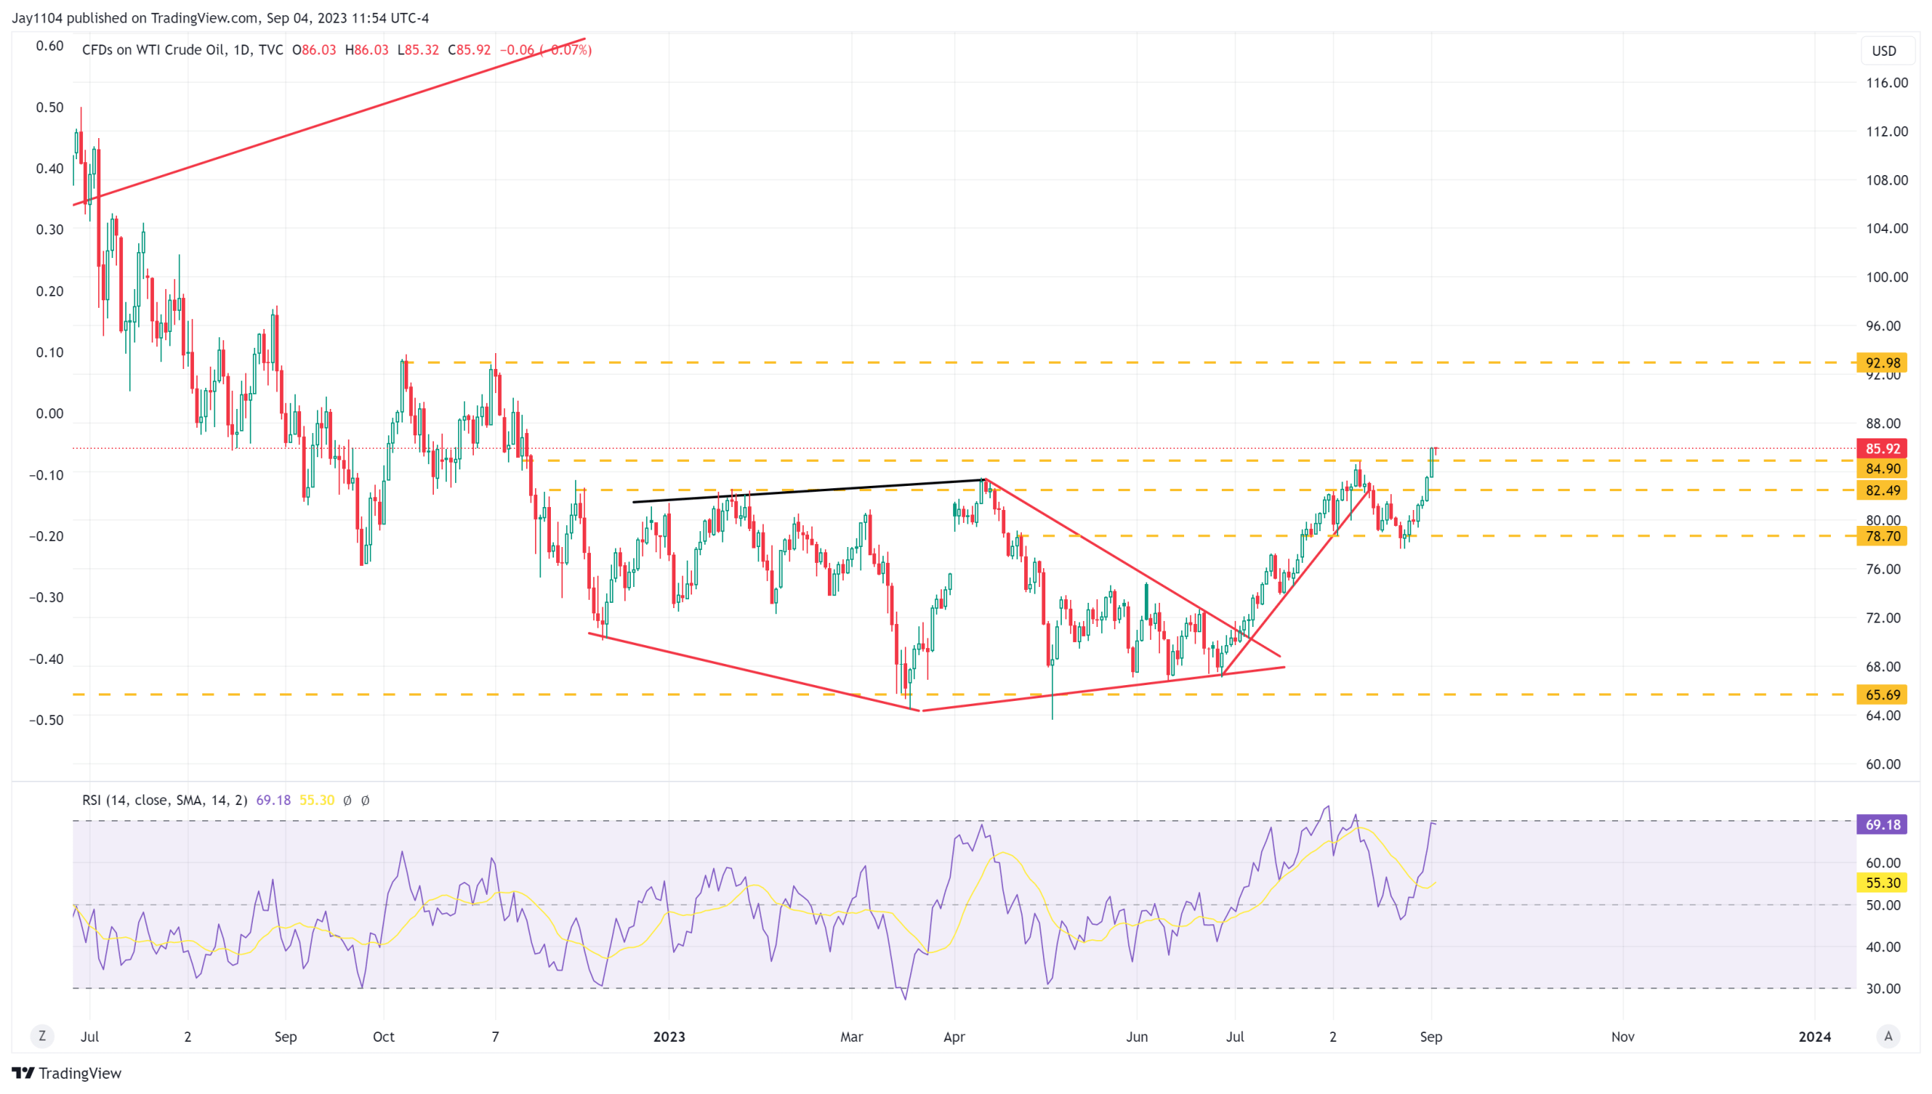Select the 65.69 price level label

tap(1882, 695)
